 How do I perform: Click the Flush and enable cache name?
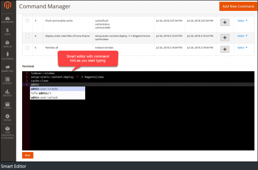tap(59, 21)
